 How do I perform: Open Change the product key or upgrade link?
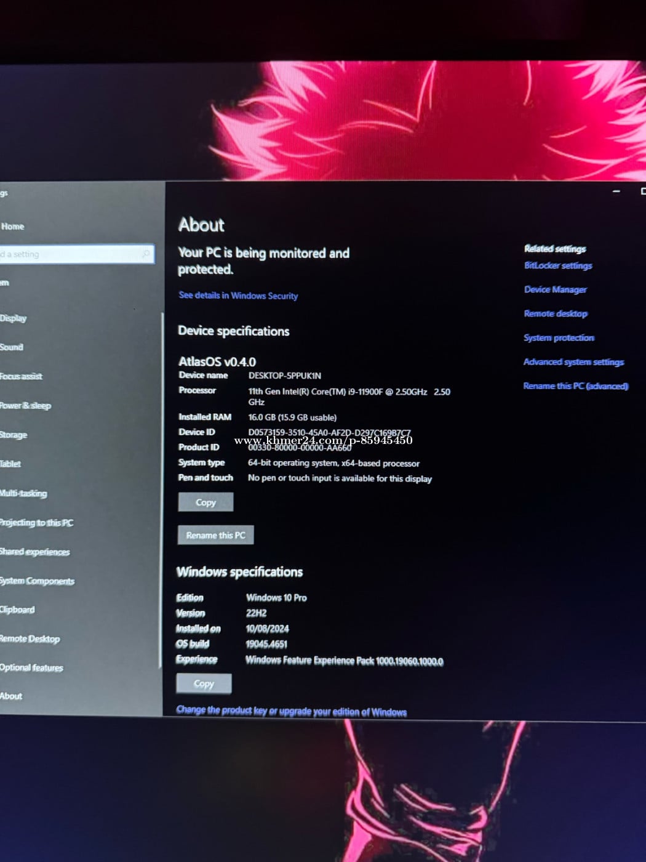click(x=291, y=711)
